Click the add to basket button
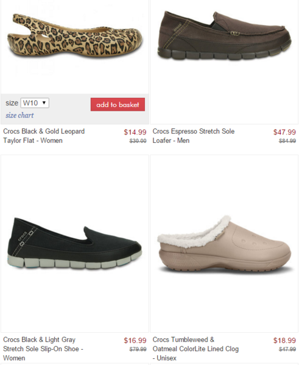 (118, 105)
